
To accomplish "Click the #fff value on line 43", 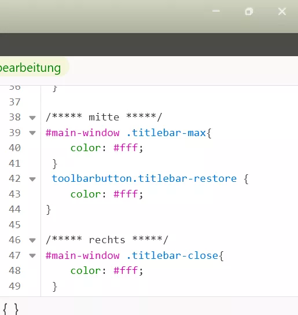I will (x=126, y=194).
